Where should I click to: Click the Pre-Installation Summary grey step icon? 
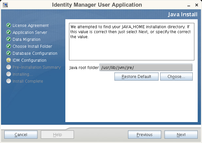(x=9, y=67)
